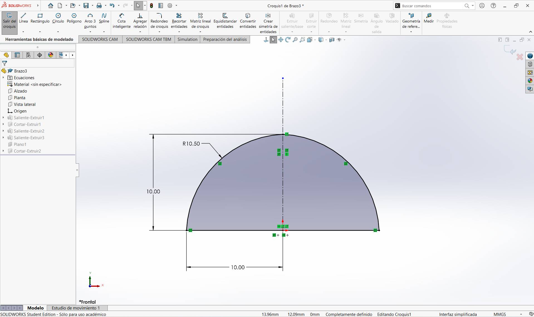Click the red X cancel sketch icon
The height and width of the screenshot is (317, 534).
pyautogui.click(x=520, y=57)
